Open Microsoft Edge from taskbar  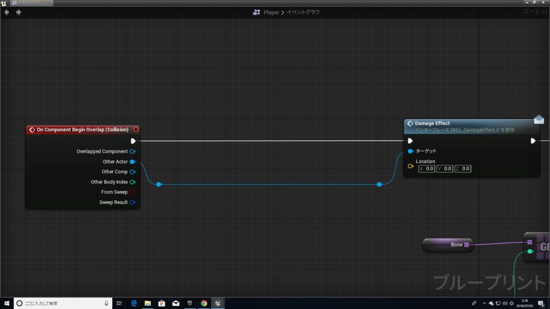(134, 304)
